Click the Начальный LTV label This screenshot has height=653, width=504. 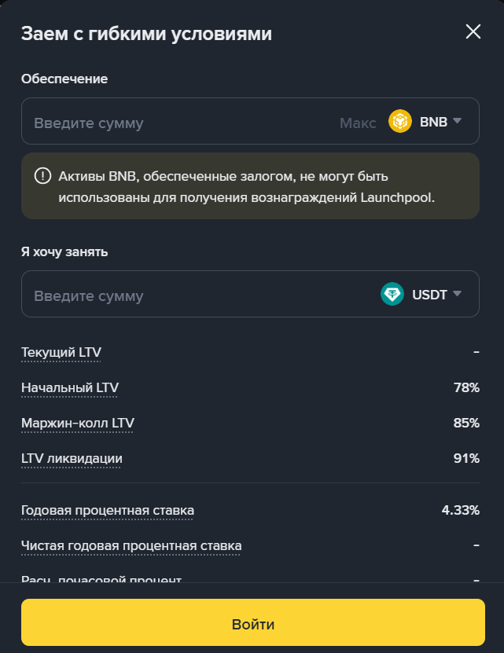[x=70, y=387]
